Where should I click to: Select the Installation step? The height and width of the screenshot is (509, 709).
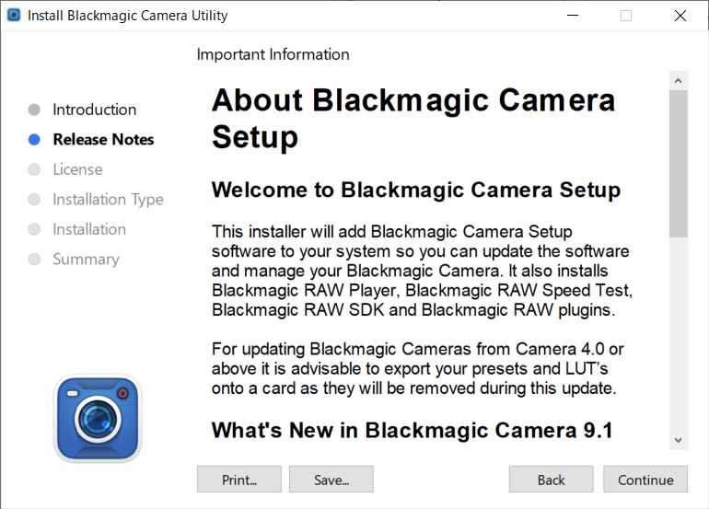[x=89, y=229]
